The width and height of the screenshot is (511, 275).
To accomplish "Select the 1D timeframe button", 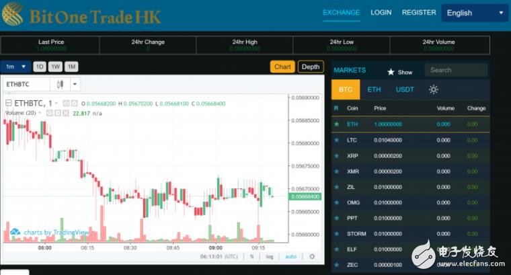I will (40, 67).
